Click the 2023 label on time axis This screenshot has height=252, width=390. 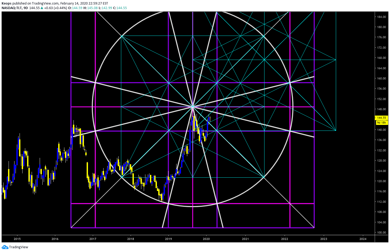pos(324,239)
